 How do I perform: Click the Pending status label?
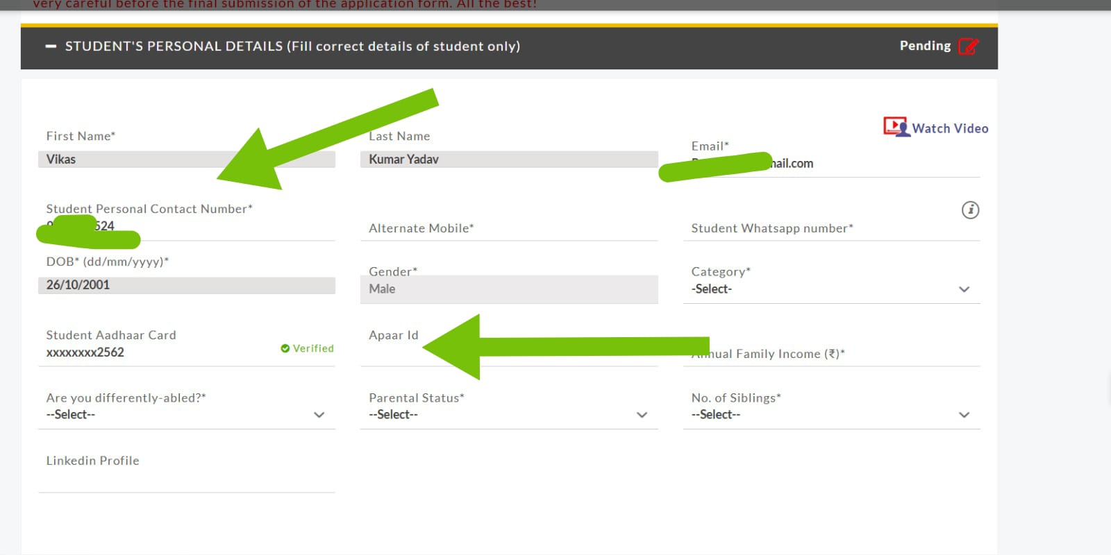[925, 46]
